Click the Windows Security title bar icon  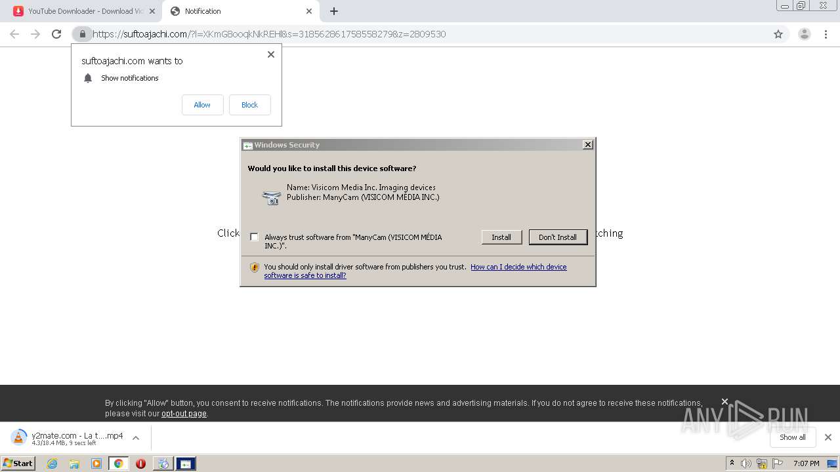[247, 146]
